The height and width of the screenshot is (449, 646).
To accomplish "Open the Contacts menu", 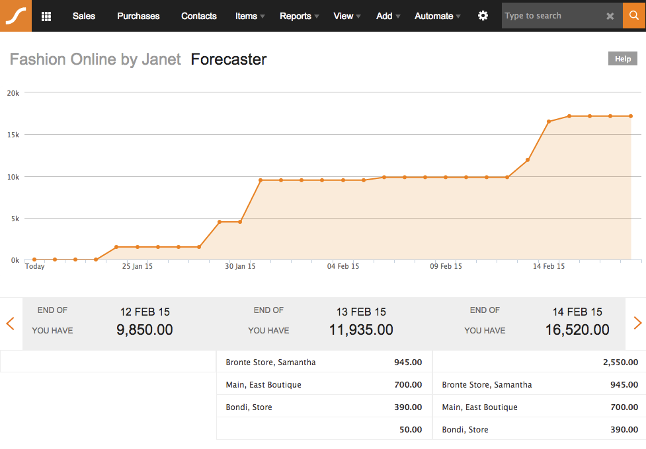I will pyautogui.click(x=199, y=16).
